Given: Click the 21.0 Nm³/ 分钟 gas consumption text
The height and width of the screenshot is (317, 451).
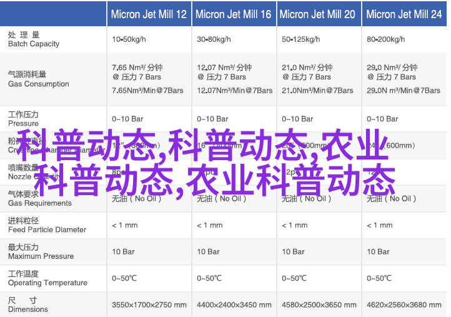Looking at the screenshot, I should coord(307,68).
